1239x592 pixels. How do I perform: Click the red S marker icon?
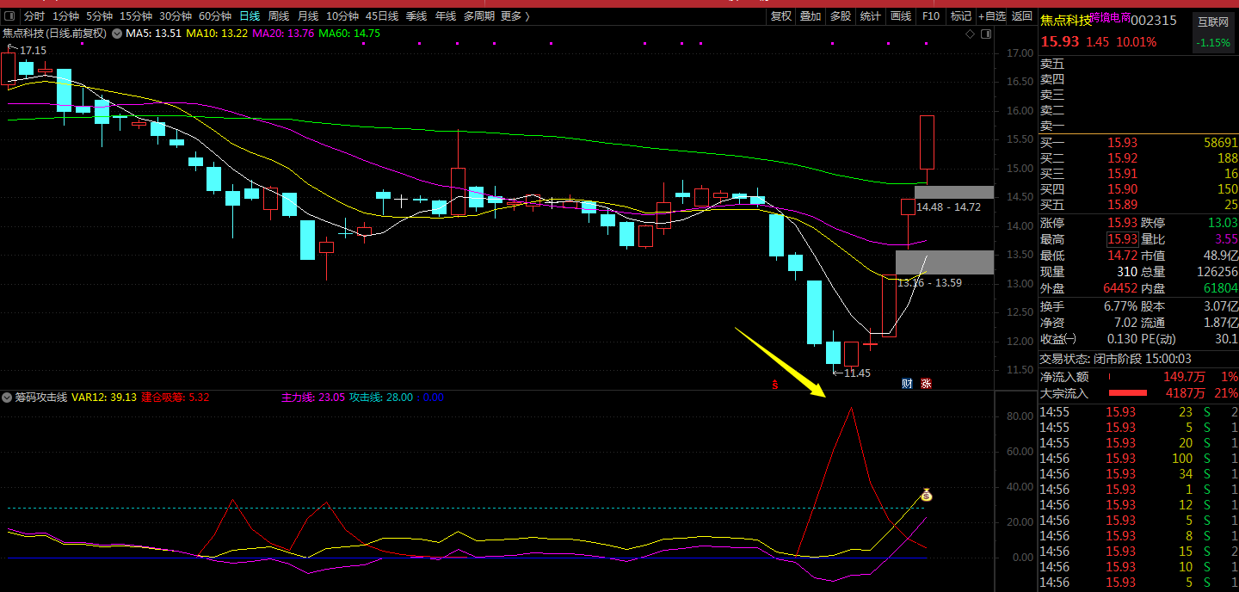tap(774, 384)
